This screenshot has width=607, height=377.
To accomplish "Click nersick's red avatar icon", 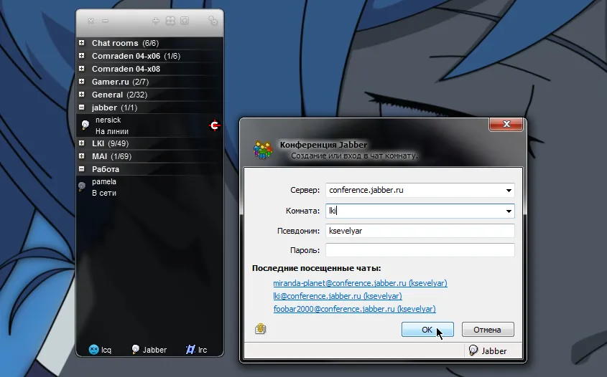I will point(214,125).
